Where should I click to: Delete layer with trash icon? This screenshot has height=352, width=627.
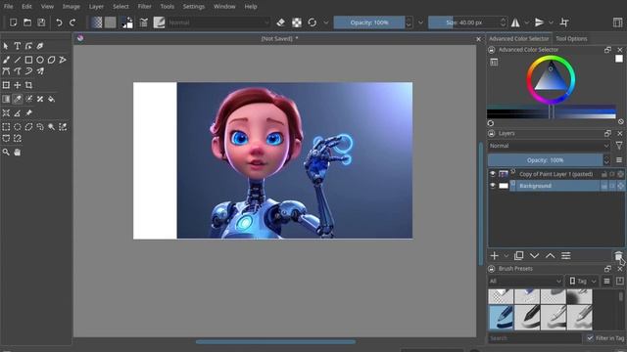[x=618, y=256]
